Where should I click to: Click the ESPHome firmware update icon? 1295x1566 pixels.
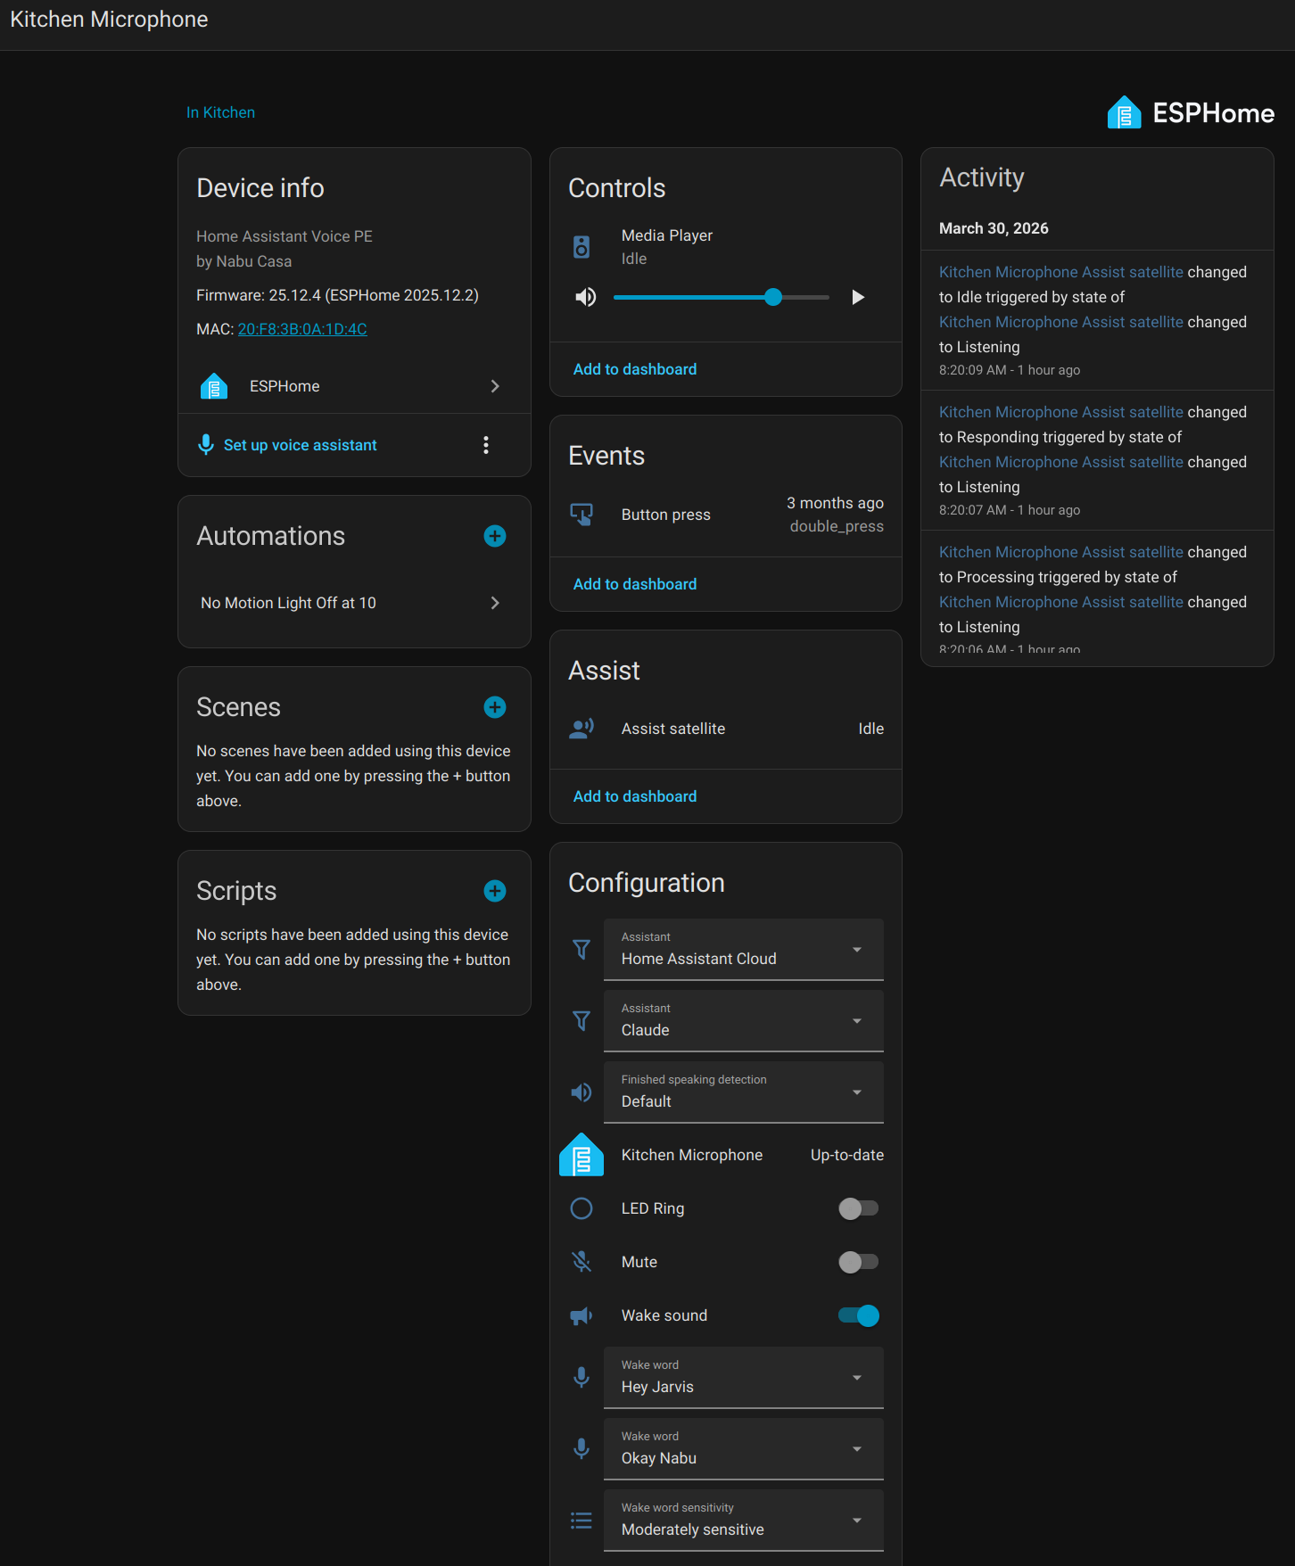tap(582, 1155)
